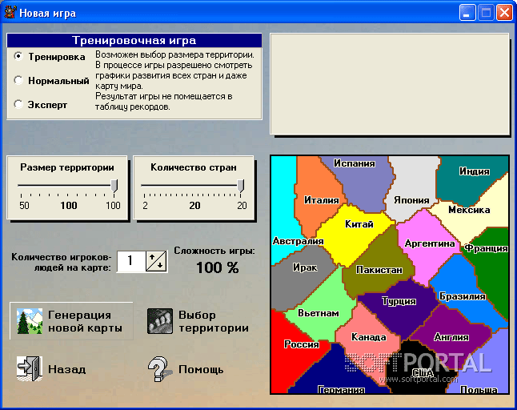Increase the human players count with the up arrow

click(152, 257)
